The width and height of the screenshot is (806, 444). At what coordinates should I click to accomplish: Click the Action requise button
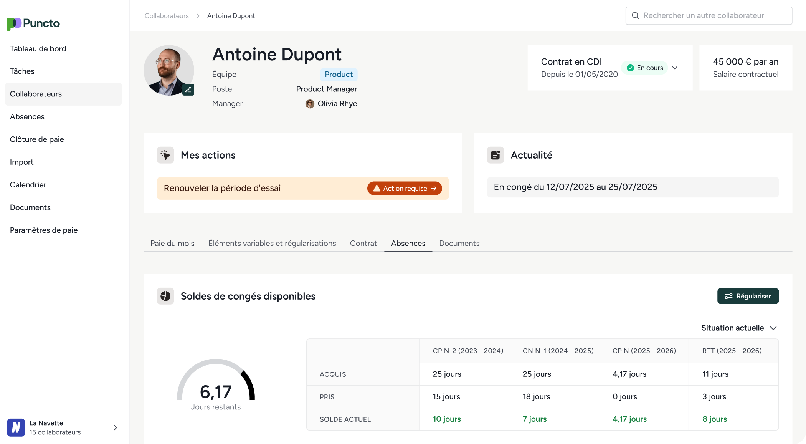tap(405, 188)
